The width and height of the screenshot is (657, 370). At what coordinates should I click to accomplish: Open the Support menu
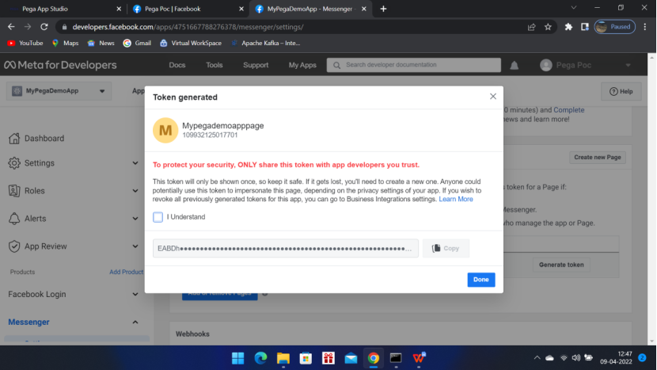[256, 65]
